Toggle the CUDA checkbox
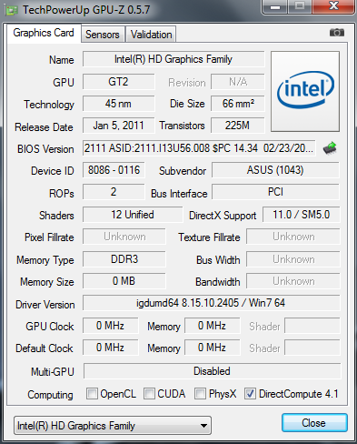Viewport: 357px width, 444px height. (x=149, y=394)
